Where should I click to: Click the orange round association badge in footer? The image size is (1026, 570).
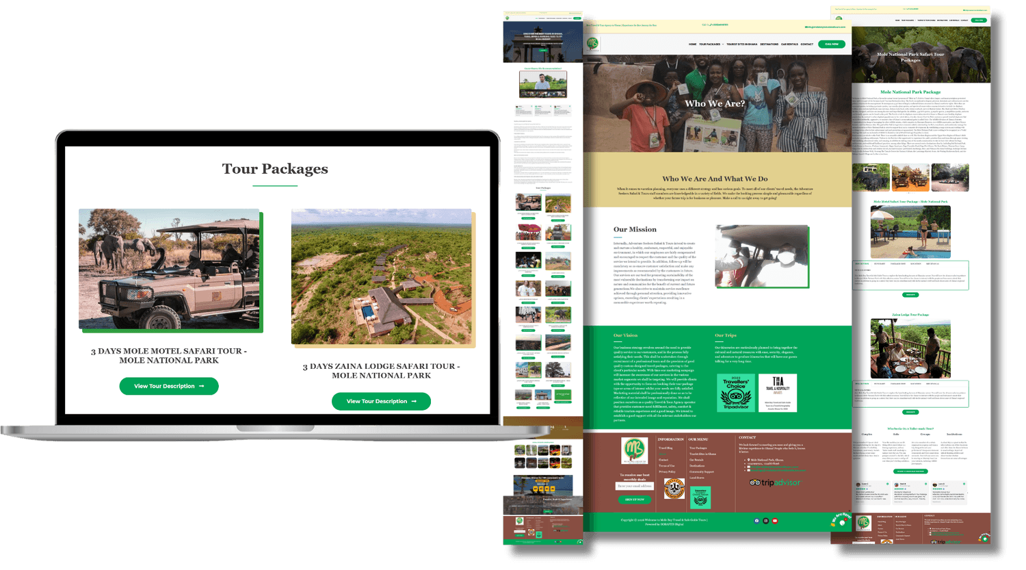tap(674, 489)
